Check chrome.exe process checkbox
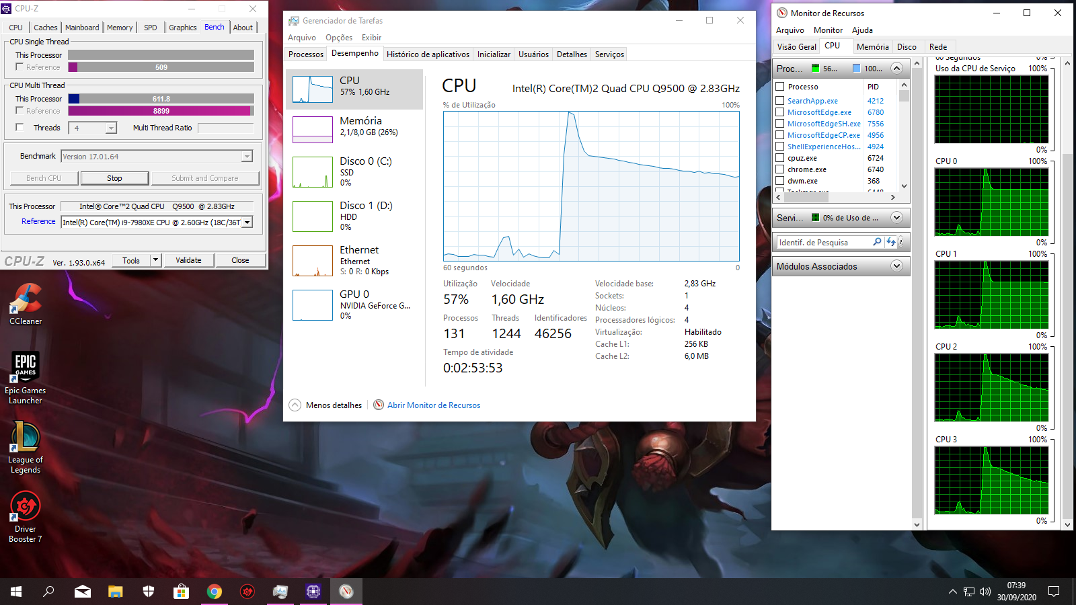 click(780, 169)
